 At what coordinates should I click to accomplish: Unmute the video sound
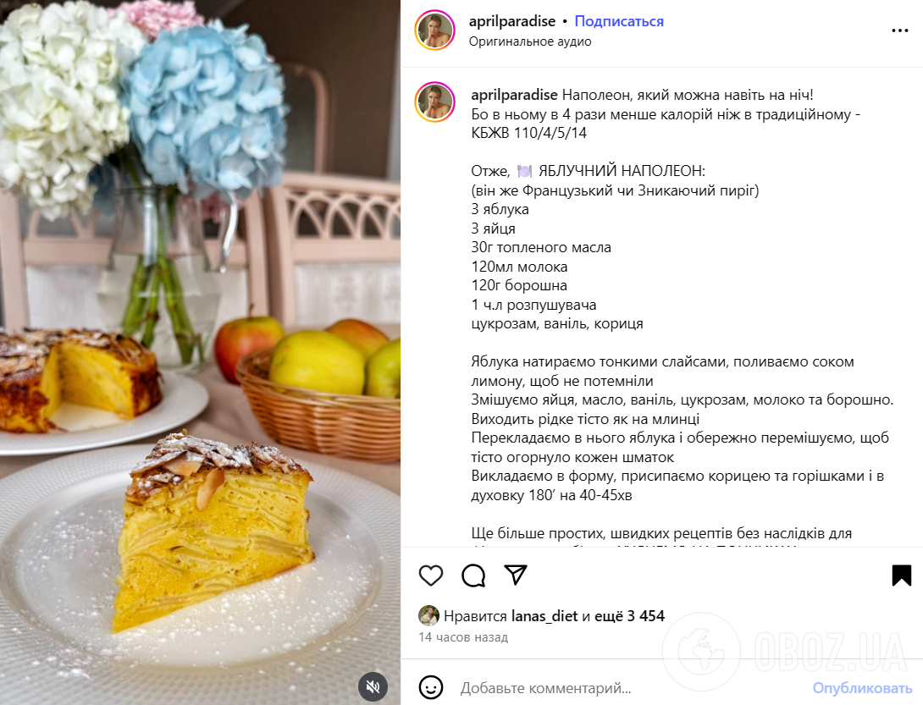pyautogui.click(x=373, y=686)
